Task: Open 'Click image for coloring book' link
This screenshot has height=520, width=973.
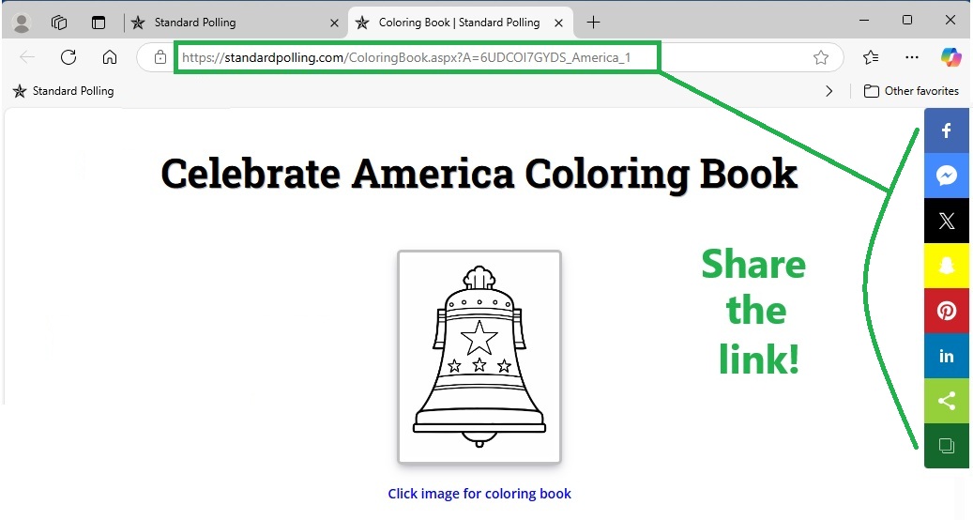Action: point(479,494)
